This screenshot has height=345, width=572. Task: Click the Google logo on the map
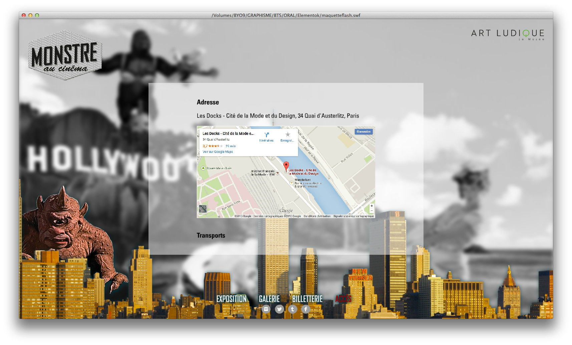pos(286,210)
